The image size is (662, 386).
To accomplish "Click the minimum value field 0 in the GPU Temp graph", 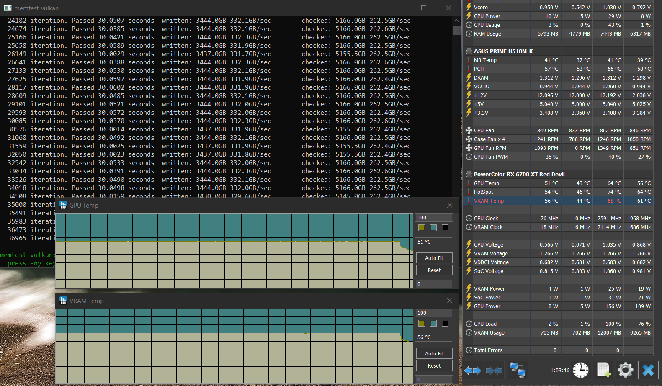I will (x=434, y=284).
